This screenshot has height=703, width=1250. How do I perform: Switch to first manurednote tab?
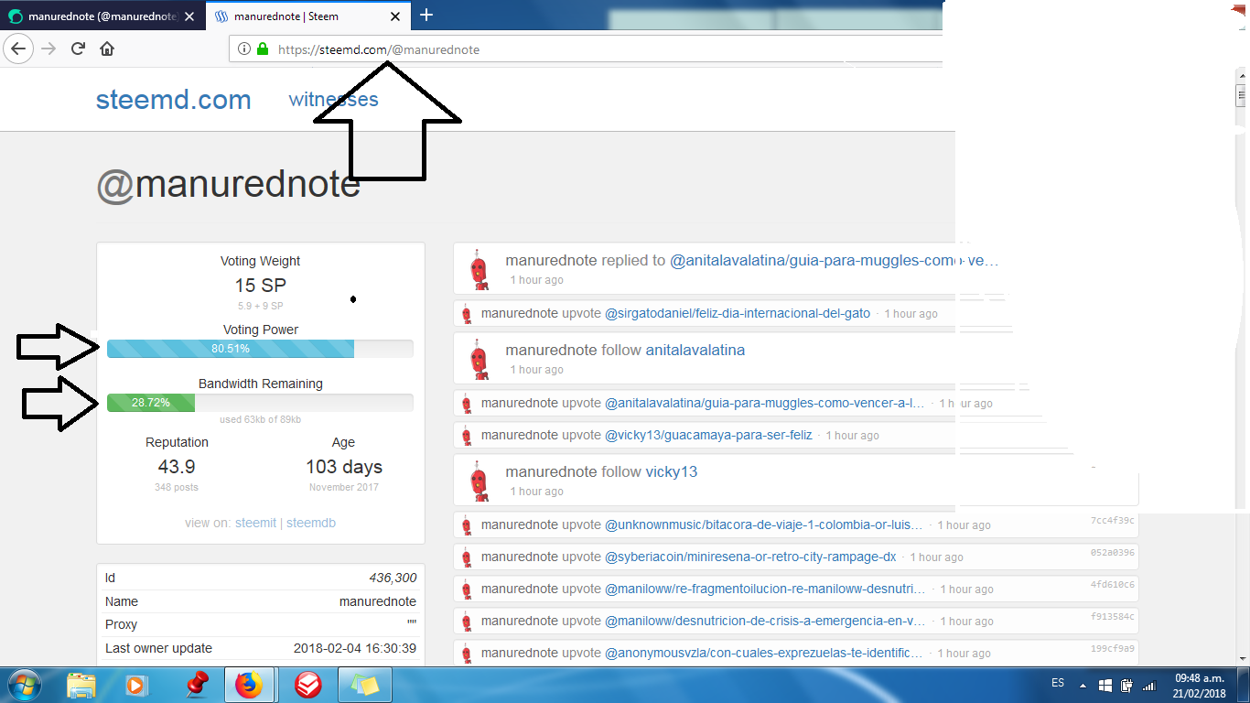pos(101,16)
